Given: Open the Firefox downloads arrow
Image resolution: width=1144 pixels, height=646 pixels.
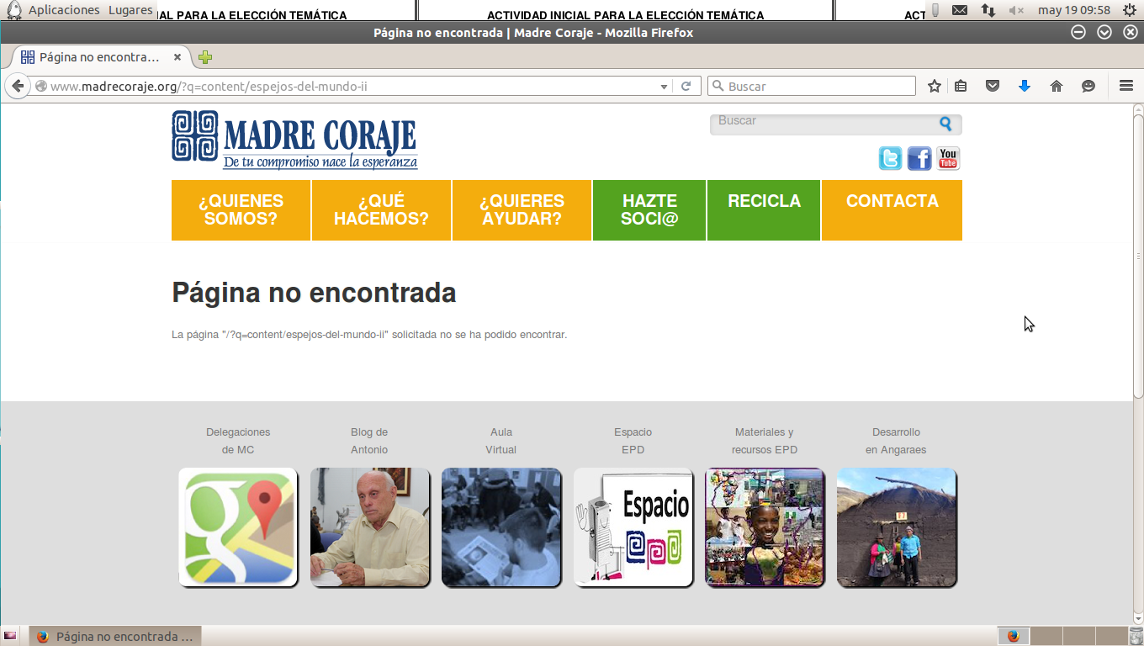Looking at the screenshot, I should (1024, 86).
